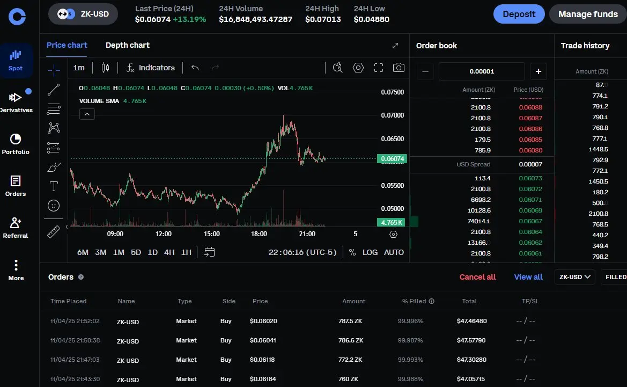The width and height of the screenshot is (627, 387).
Task: Set chart range to 1H
Action: point(186,252)
